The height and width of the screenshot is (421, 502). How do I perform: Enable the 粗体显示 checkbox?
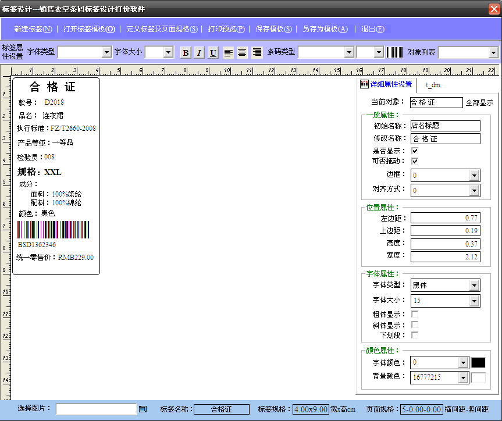click(415, 315)
